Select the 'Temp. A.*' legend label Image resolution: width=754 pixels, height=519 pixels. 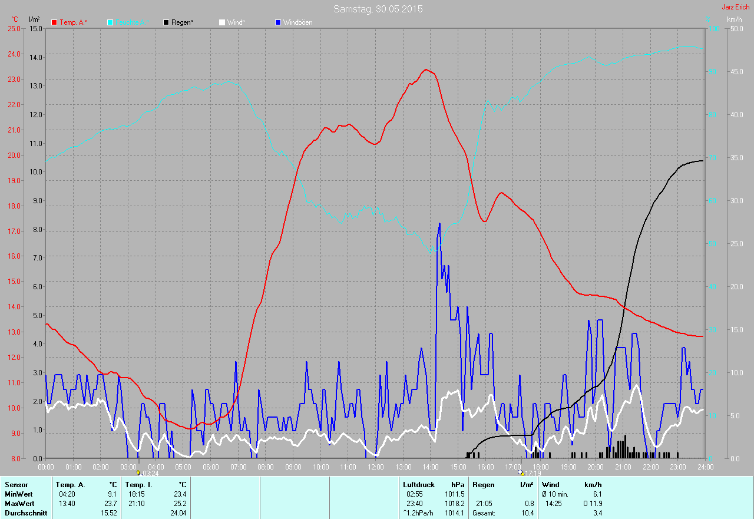pyautogui.click(x=74, y=22)
